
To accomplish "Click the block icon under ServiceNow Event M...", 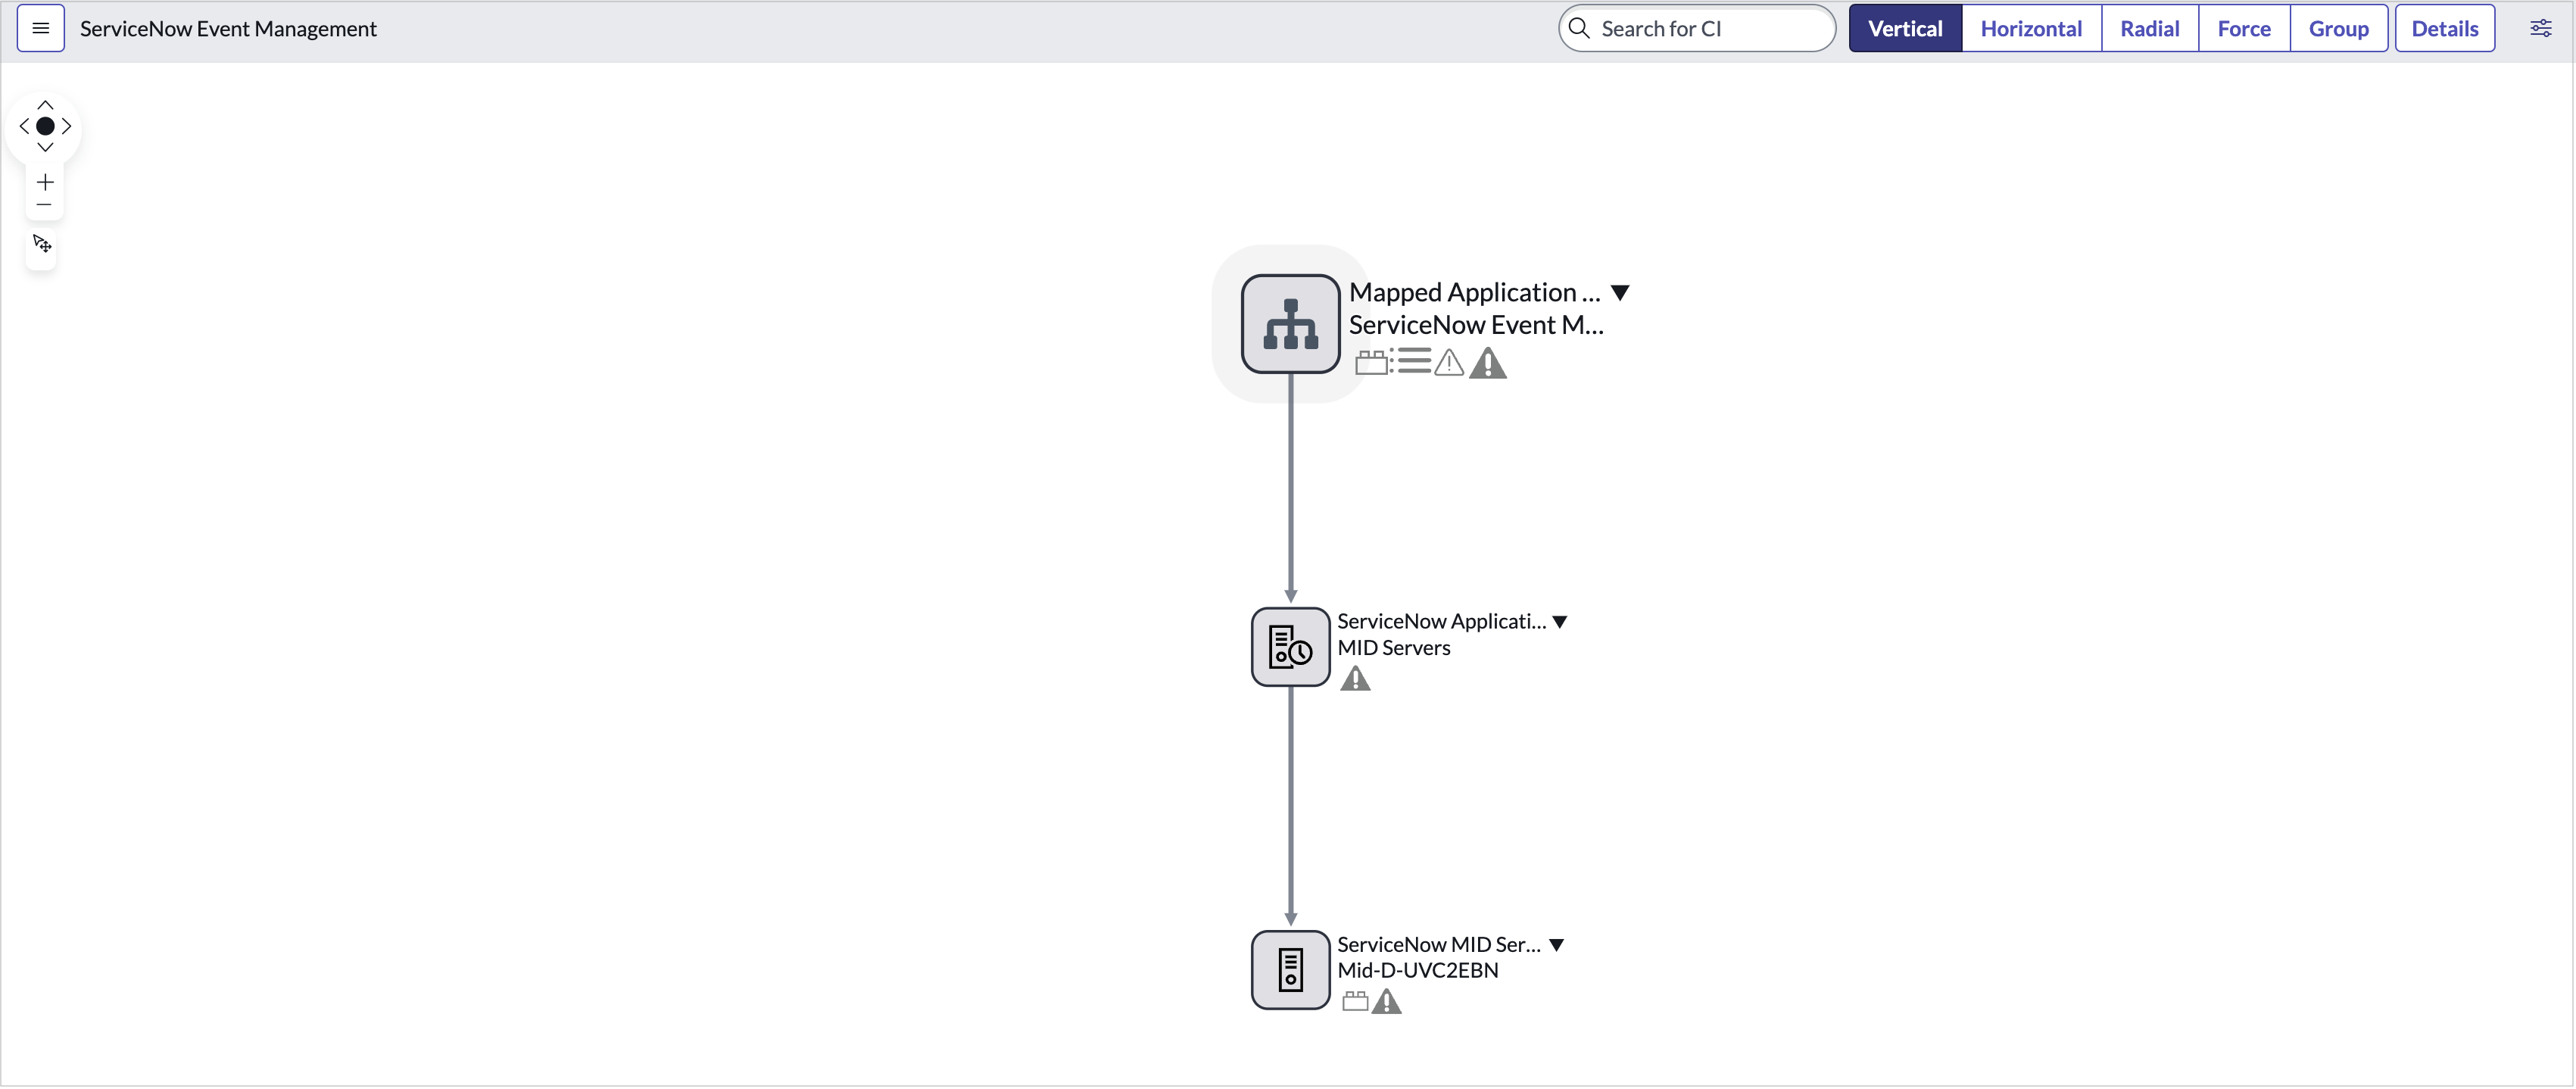I will [1372, 362].
